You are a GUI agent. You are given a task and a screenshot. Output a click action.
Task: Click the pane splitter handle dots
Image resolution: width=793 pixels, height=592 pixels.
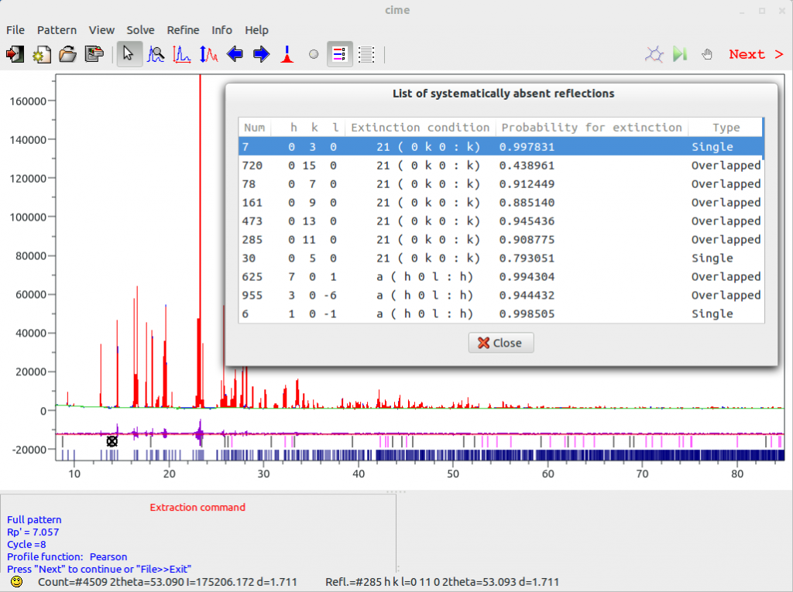[396, 491]
